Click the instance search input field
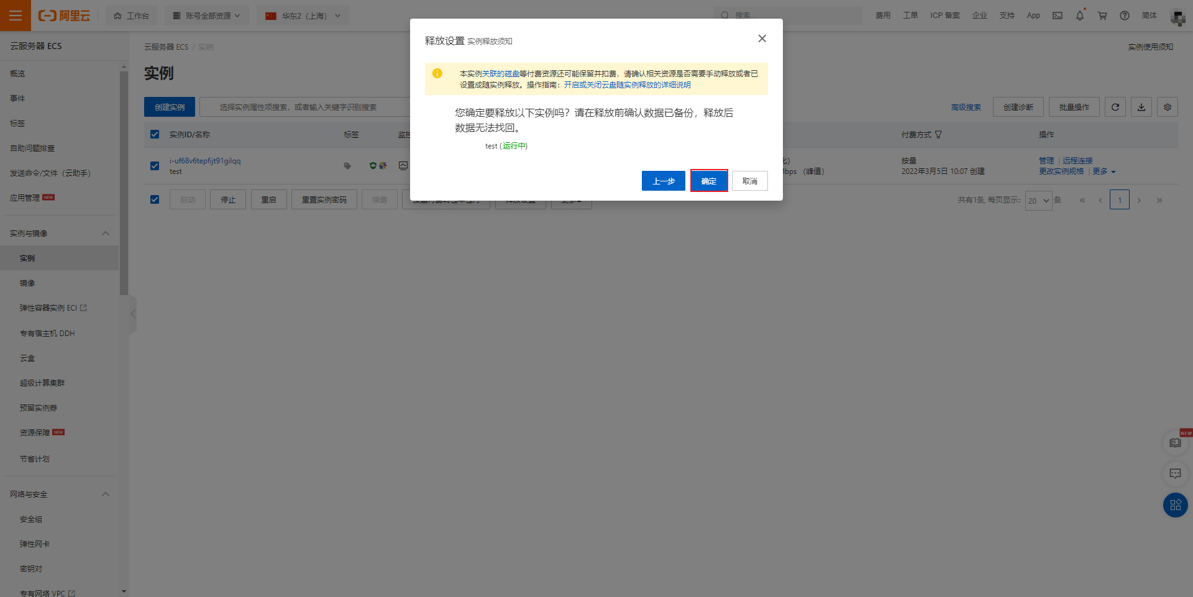This screenshot has width=1193, height=597. pos(304,107)
